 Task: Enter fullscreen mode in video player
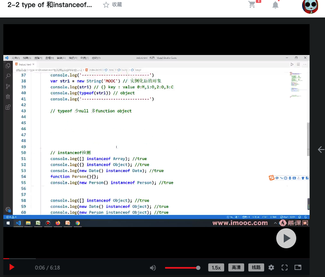pos(285,267)
